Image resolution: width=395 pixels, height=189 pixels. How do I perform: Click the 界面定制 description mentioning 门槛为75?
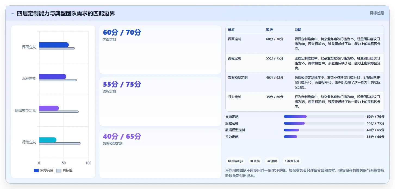coord(337,44)
